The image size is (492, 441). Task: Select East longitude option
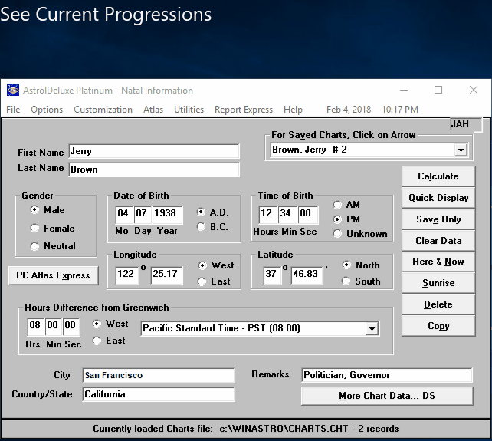point(203,281)
